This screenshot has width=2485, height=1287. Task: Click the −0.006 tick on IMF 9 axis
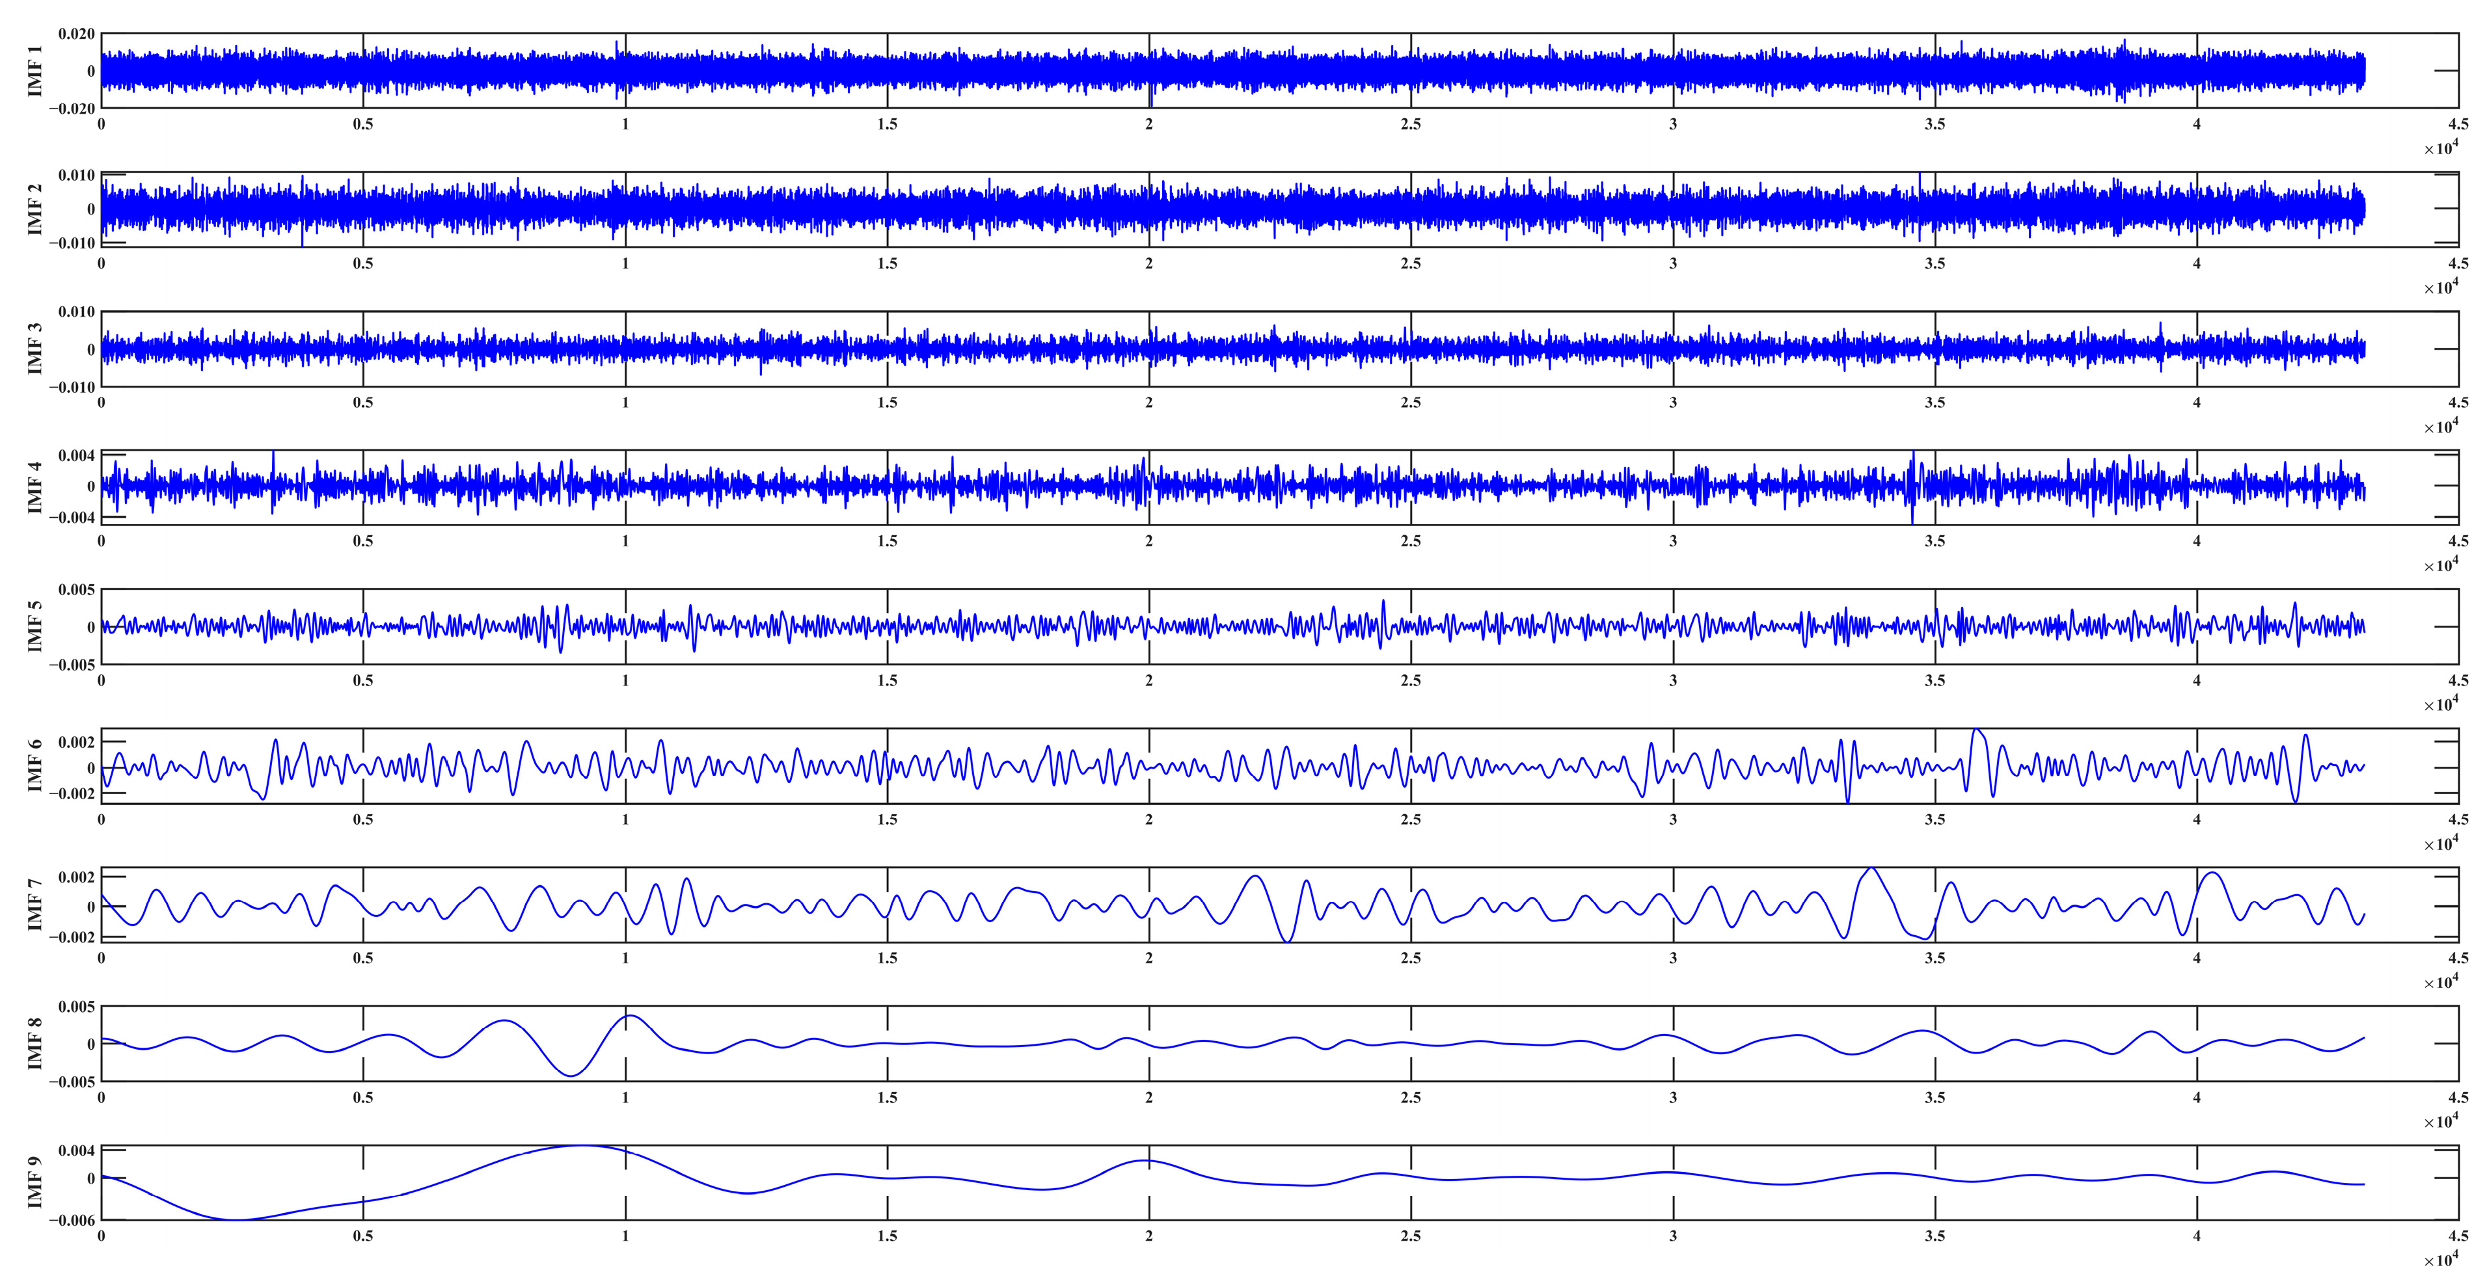[72, 1221]
